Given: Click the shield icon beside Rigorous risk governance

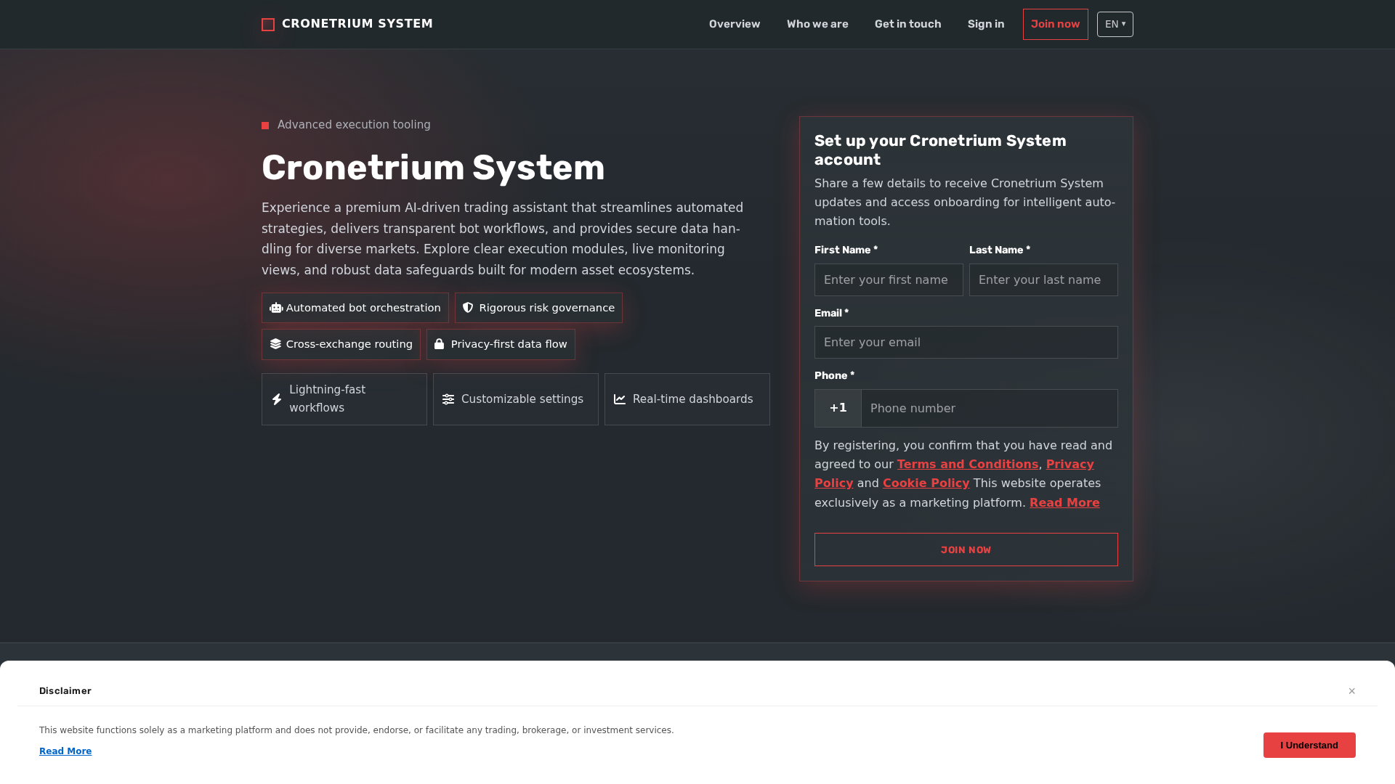Looking at the screenshot, I should pos(468,308).
